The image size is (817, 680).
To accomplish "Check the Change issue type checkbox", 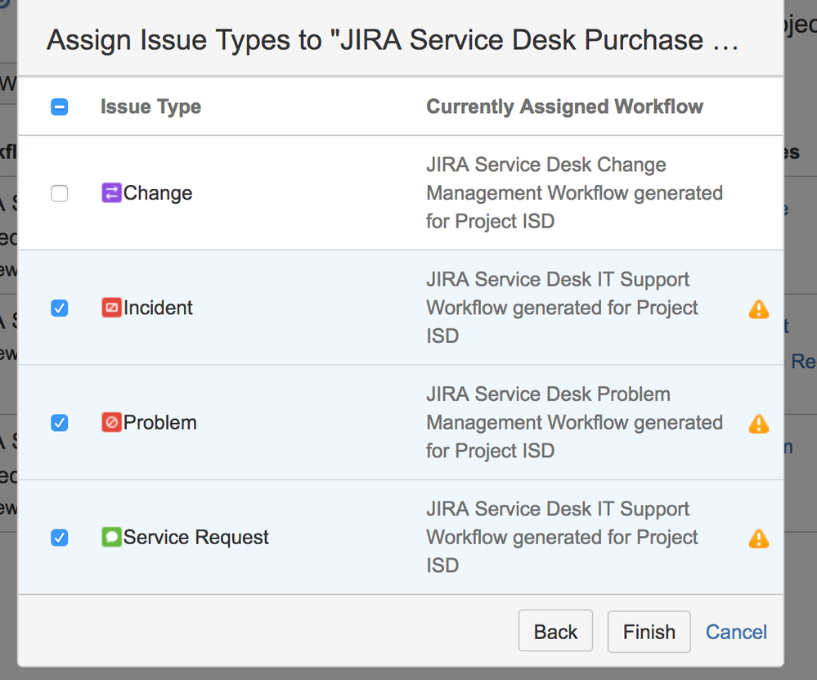I will [x=60, y=194].
